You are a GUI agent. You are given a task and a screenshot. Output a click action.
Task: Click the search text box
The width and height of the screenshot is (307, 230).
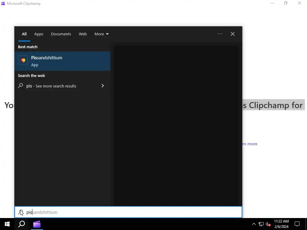point(128,212)
